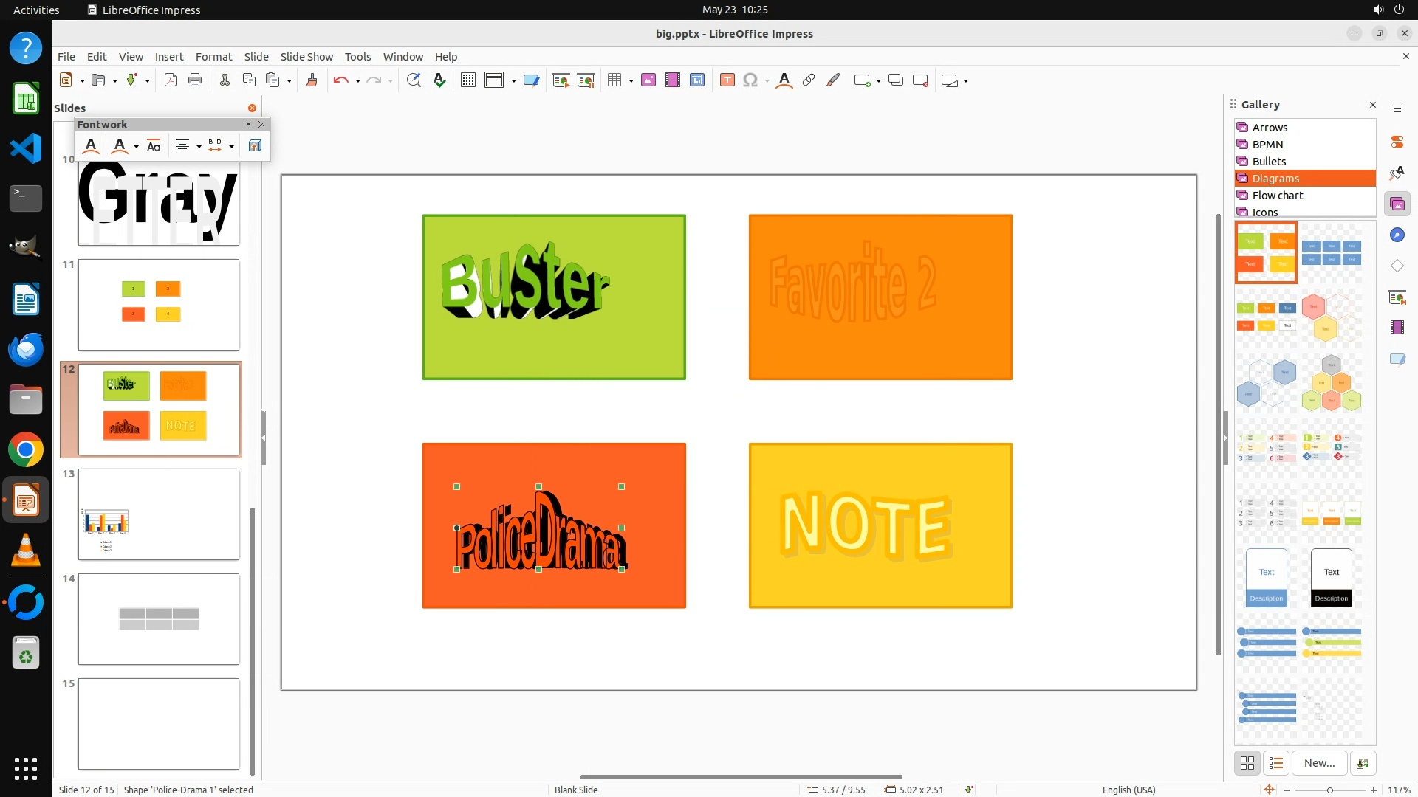Viewport: 1418px width, 797px height.
Task: Open Fontwork Alignment dropdown arrow
Action: 199,146
